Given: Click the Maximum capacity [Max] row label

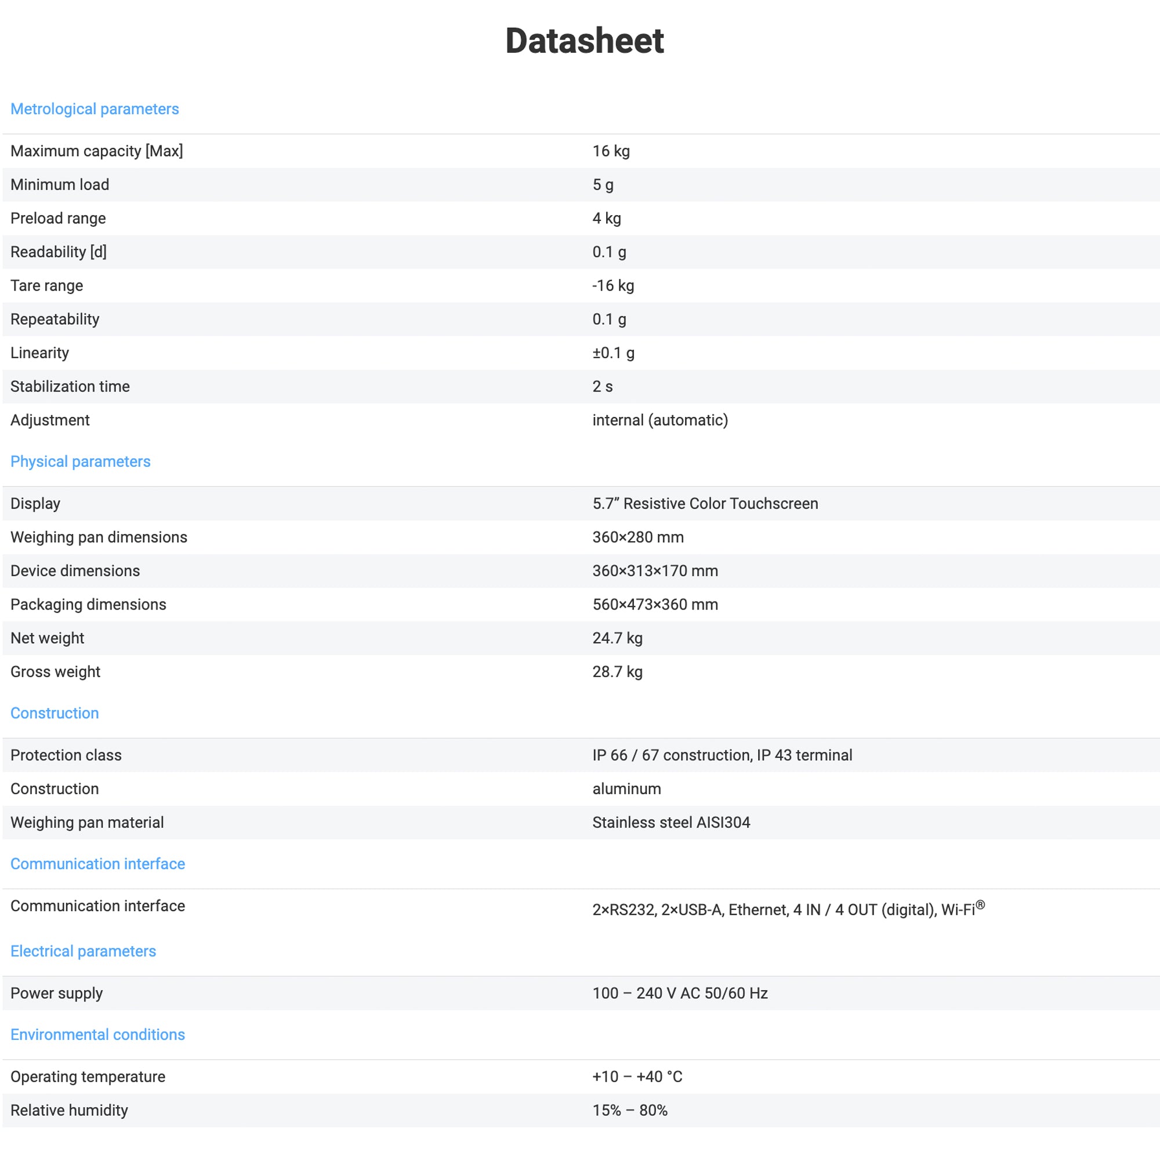Looking at the screenshot, I should point(97,151).
